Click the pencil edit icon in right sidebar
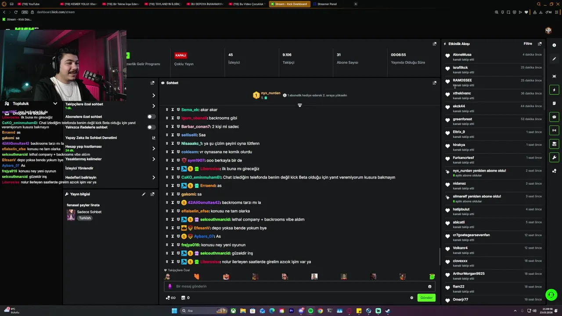Viewport: 562px width, 316px height. (554, 59)
